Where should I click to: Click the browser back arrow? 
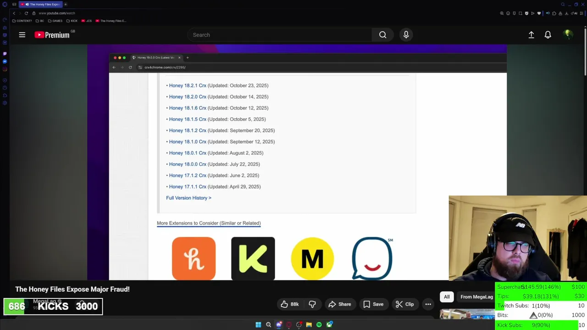[x=14, y=13]
